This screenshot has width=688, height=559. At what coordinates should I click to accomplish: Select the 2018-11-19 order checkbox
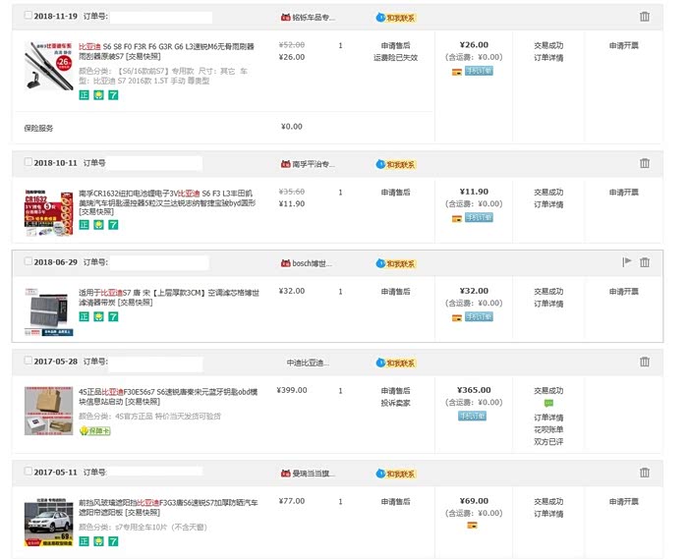[x=28, y=18]
